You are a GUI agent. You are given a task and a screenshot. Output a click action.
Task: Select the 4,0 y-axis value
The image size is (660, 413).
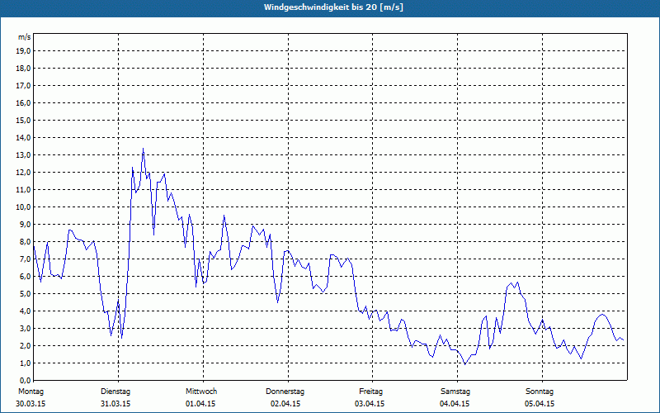(26, 311)
